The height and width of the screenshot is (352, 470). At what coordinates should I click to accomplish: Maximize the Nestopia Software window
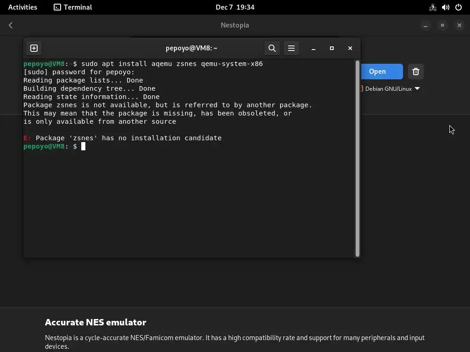pyautogui.click(x=442, y=26)
